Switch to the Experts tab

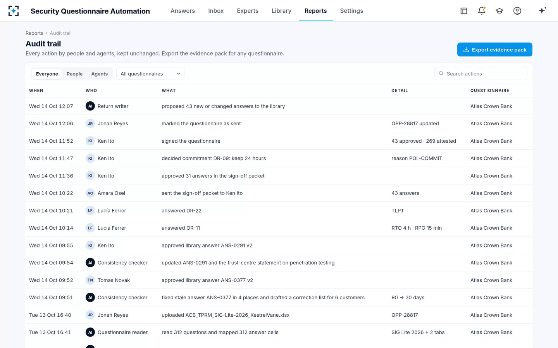click(x=248, y=11)
